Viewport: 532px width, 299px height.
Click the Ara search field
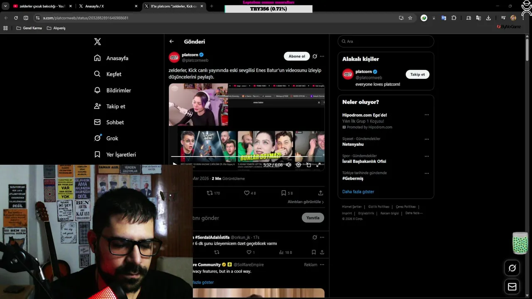(x=386, y=42)
